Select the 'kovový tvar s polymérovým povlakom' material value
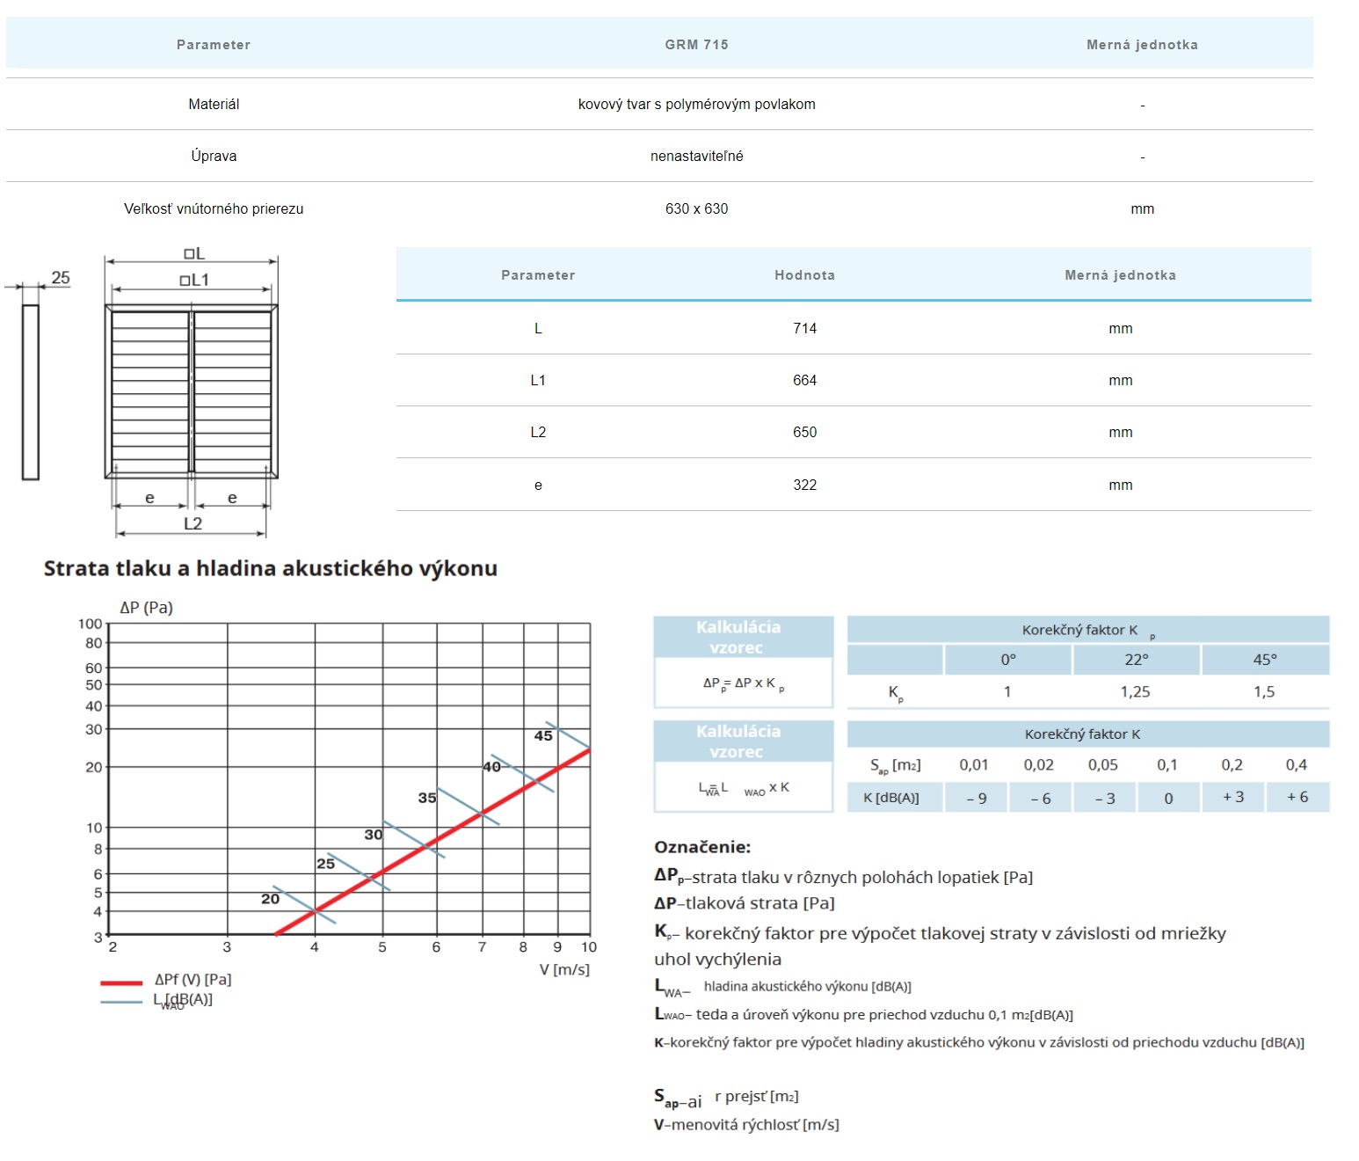Viewport: 1359px width, 1161px height. pyautogui.click(x=696, y=105)
